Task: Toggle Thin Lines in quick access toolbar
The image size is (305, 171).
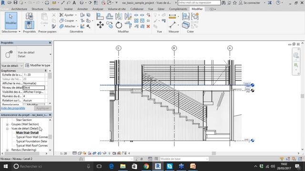Action: [x=96, y=3]
